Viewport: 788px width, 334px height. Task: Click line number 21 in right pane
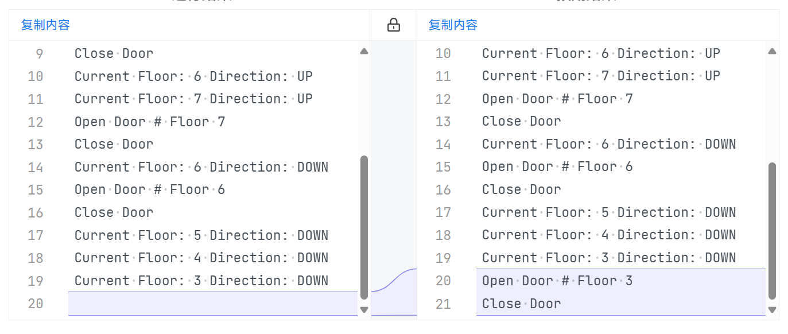pyautogui.click(x=443, y=304)
